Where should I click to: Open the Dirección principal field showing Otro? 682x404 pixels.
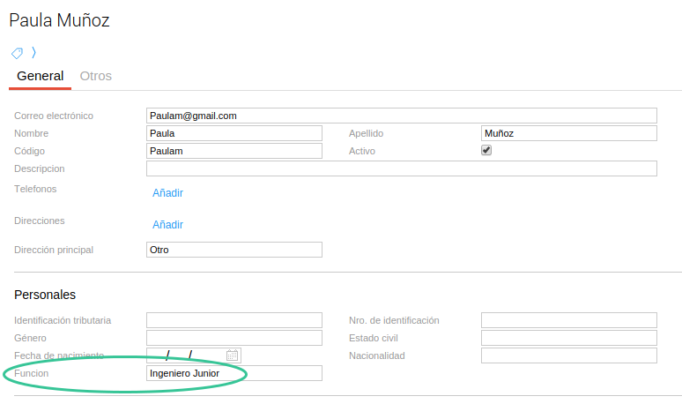234,250
